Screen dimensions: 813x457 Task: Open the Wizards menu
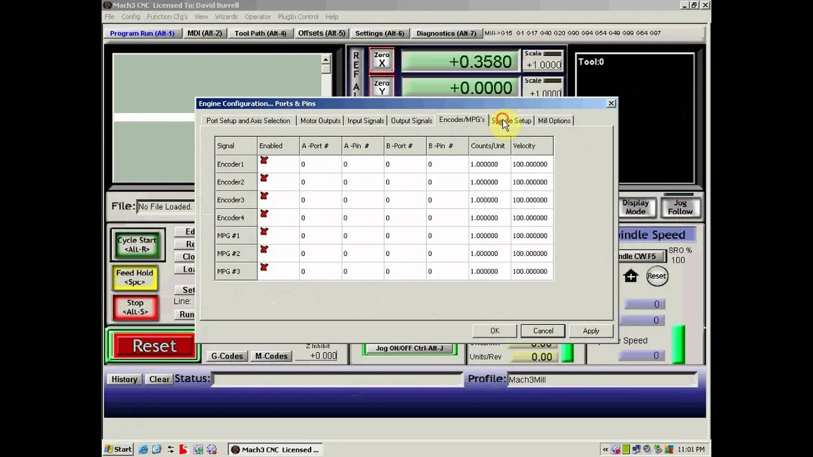(x=226, y=17)
